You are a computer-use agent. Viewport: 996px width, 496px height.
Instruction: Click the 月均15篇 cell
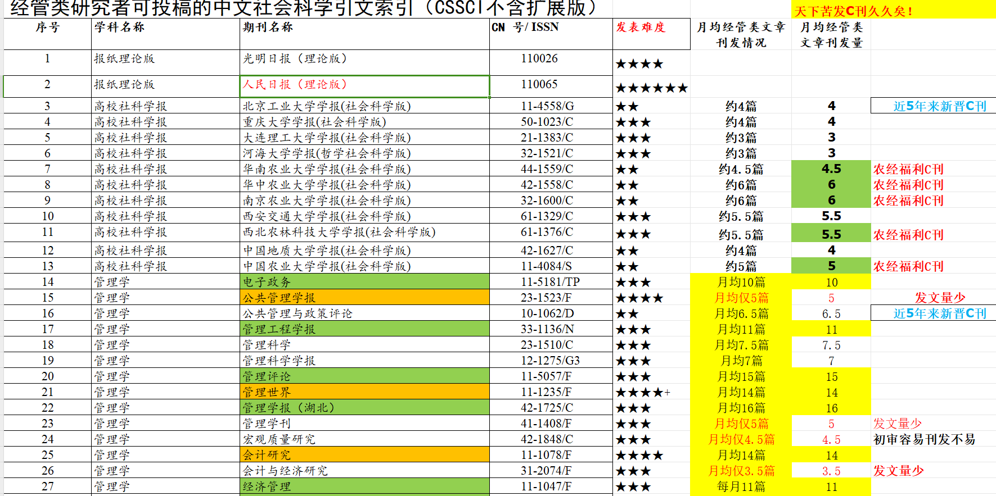[741, 376]
